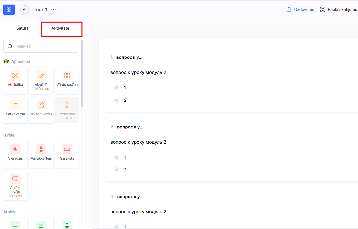Viewport: 358px width, 229px height.
Task: Open the grid apps menu icon
Action: point(9,10)
